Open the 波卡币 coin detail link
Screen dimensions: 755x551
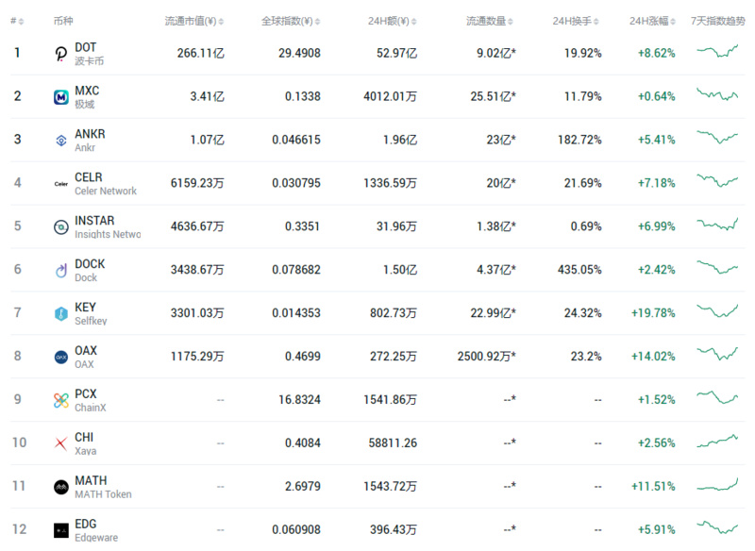[92, 58]
